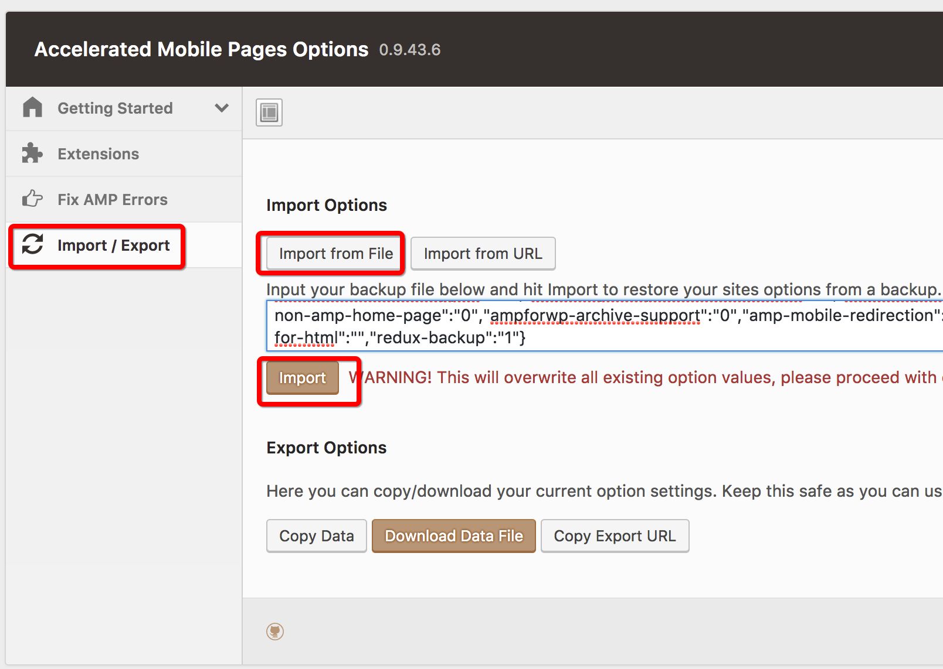The height and width of the screenshot is (669, 943).
Task: Click the home icon beside Getting Started
Action: (x=33, y=108)
